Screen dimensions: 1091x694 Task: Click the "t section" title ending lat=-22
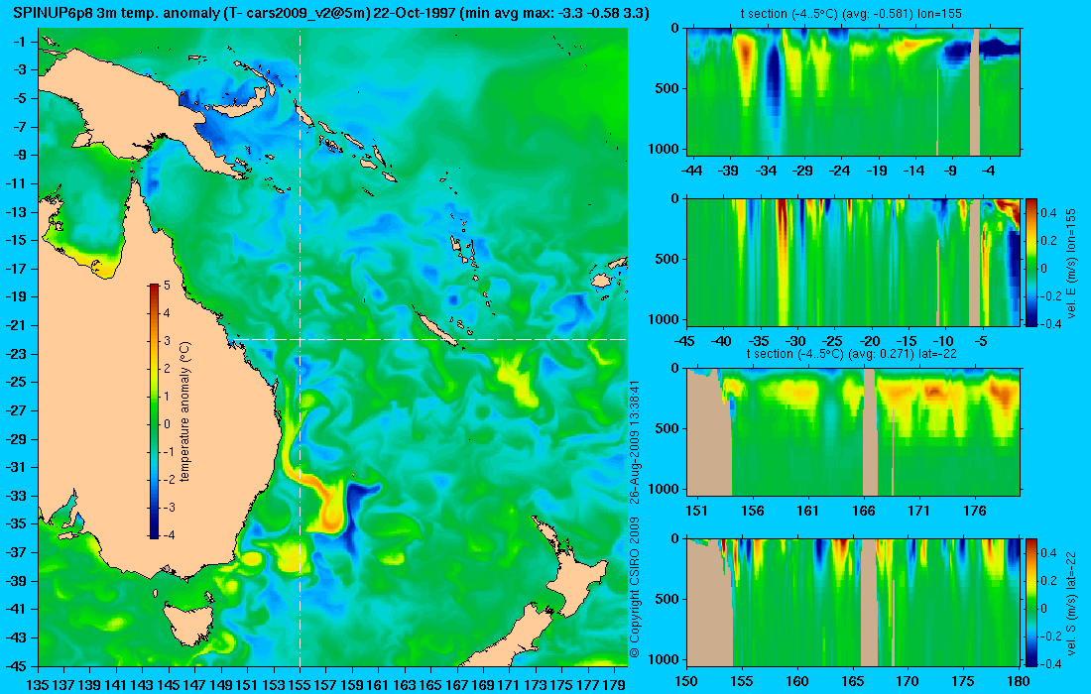coord(852,353)
